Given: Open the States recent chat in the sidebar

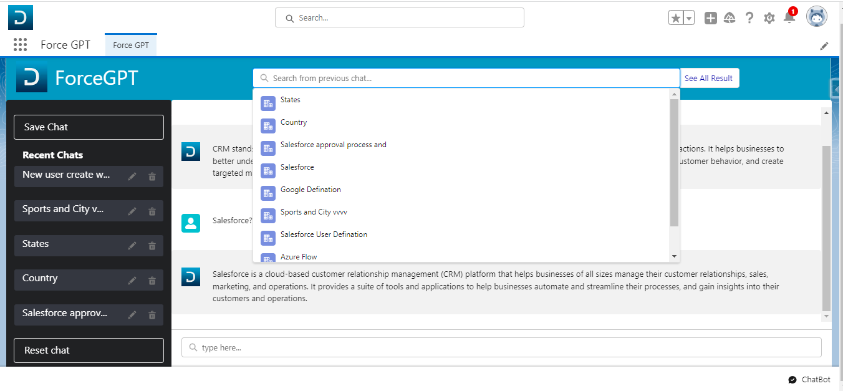Looking at the screenshot, I should 36,244.
